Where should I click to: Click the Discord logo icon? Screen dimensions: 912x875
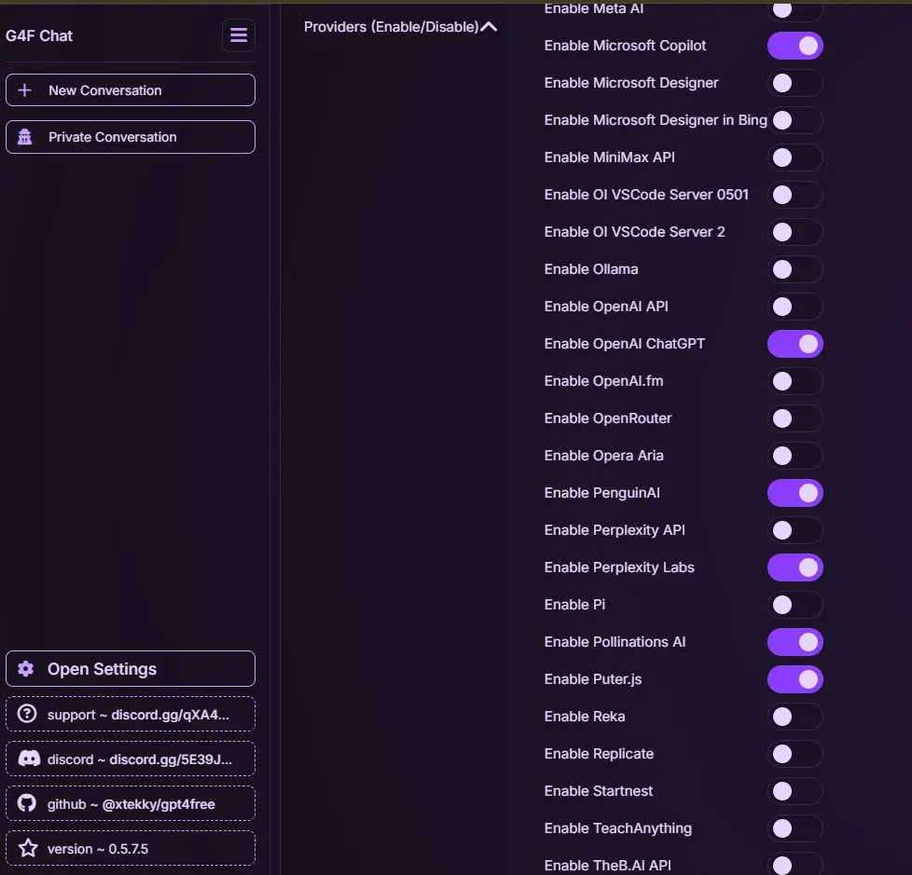point(29,759)
